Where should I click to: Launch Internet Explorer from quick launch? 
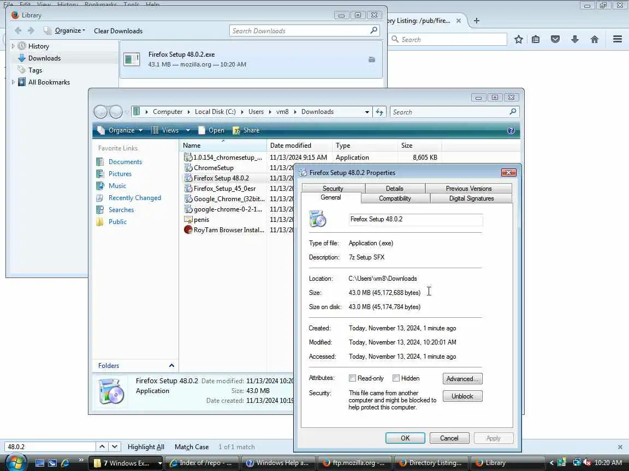[x=65, y=463]
